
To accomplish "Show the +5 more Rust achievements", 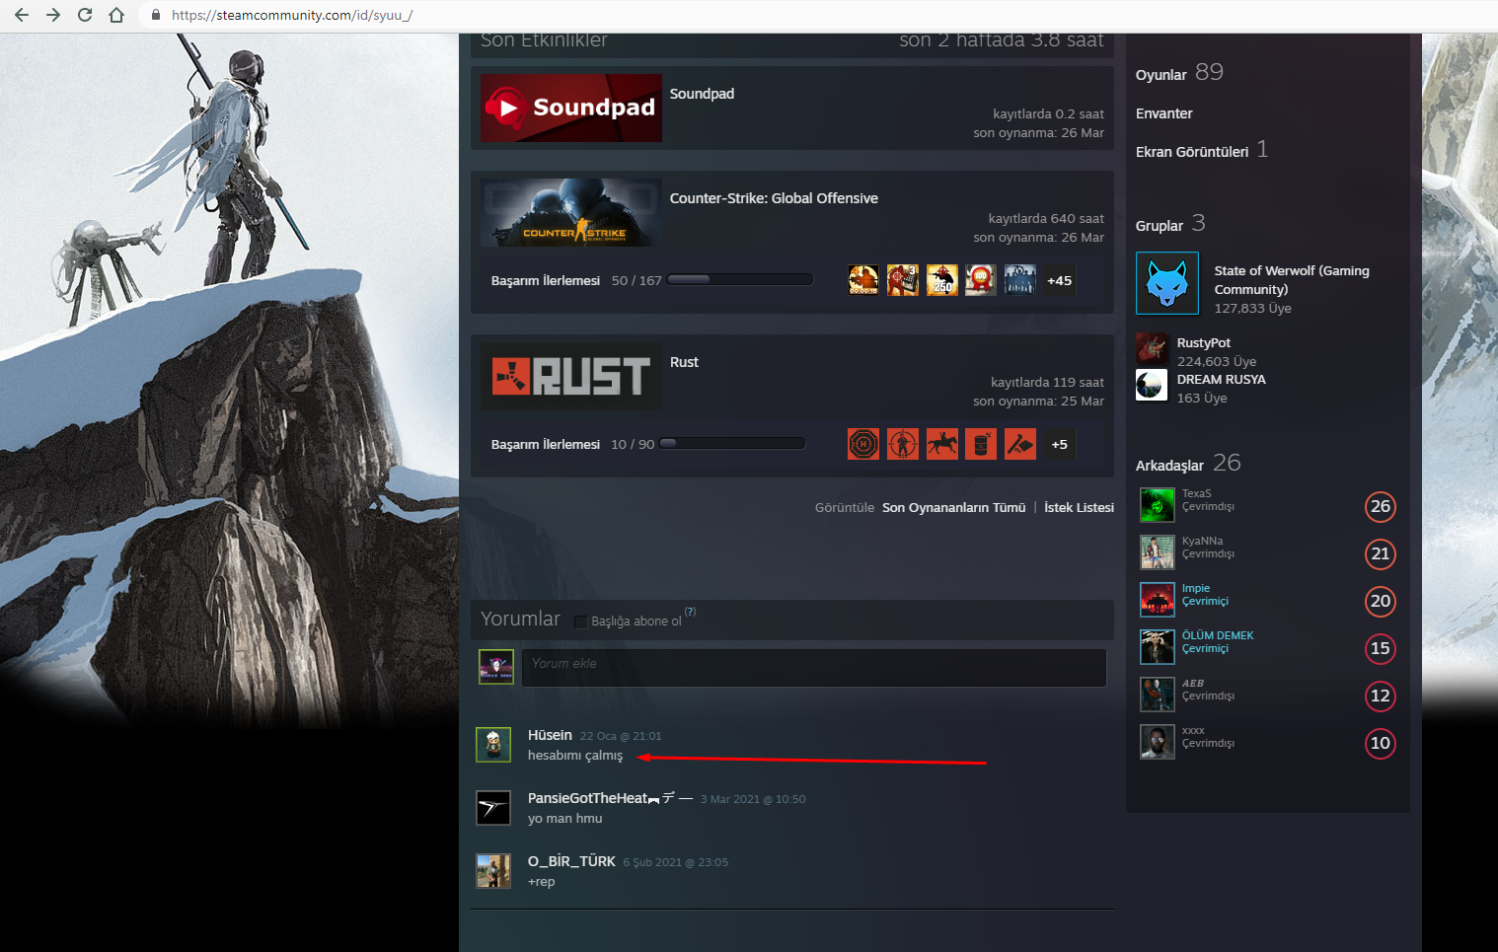I will point(1060,444).
